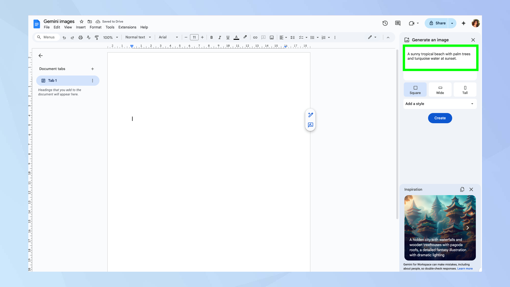The image size is (510, 287).
Task: Select the paint format roller icon
Action: (x=97, y=38)
